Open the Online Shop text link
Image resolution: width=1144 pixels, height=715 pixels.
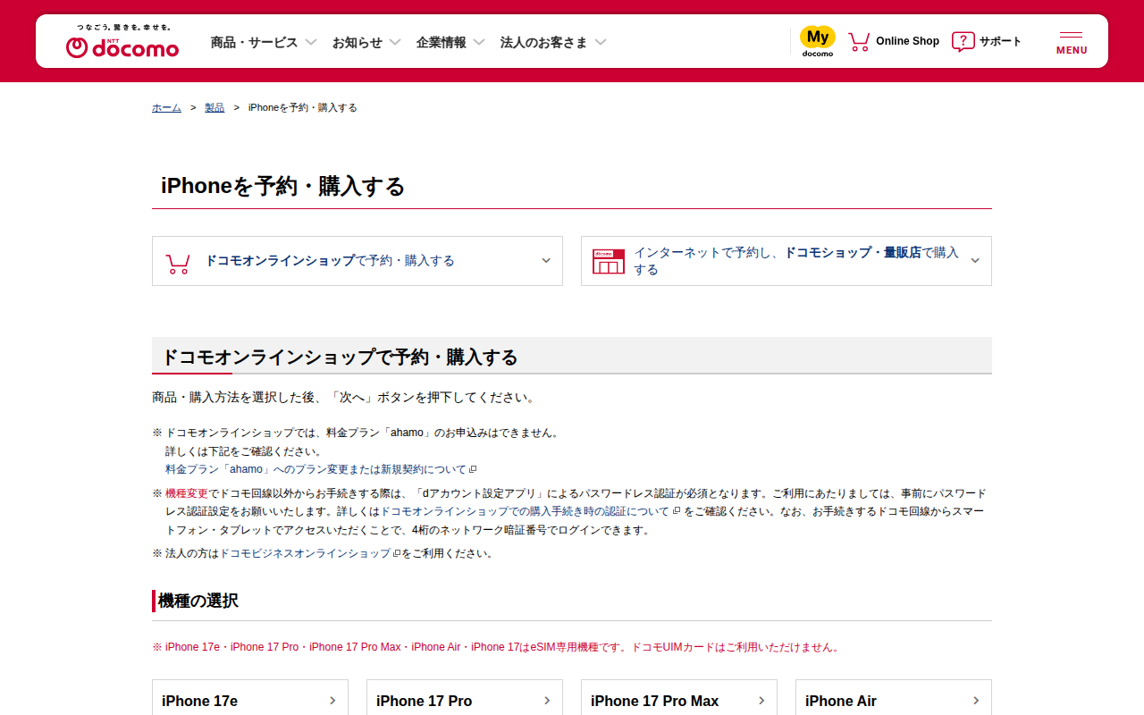tap(907, 41)
